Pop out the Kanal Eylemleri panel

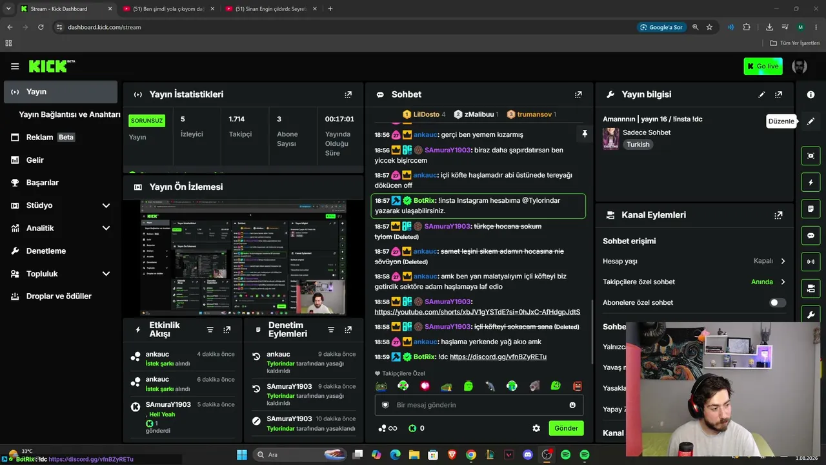pyautogui.click(x=778, y=215)
